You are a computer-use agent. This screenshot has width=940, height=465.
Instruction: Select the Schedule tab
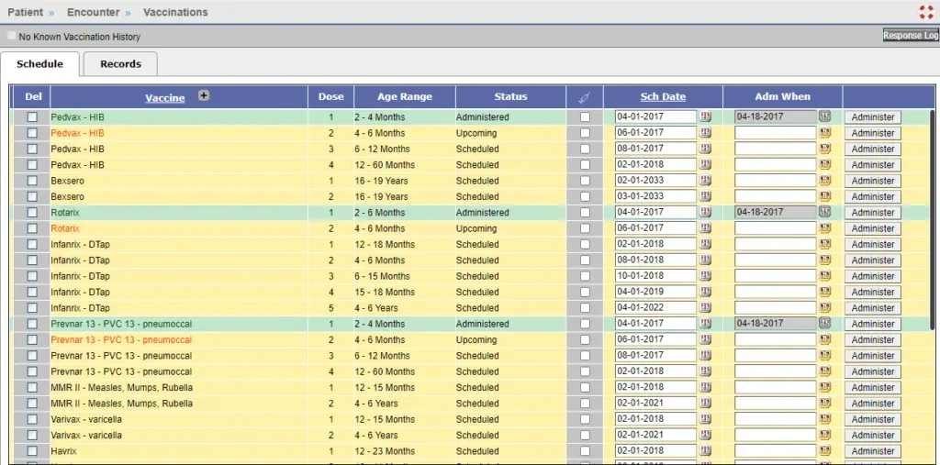click(39, 64)
